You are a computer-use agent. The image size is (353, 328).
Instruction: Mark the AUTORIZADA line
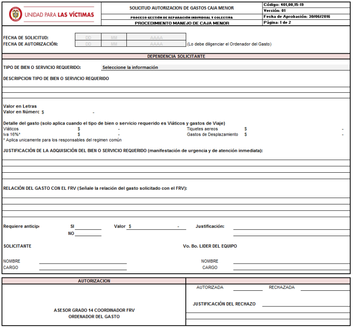click(x=248, y=288)
